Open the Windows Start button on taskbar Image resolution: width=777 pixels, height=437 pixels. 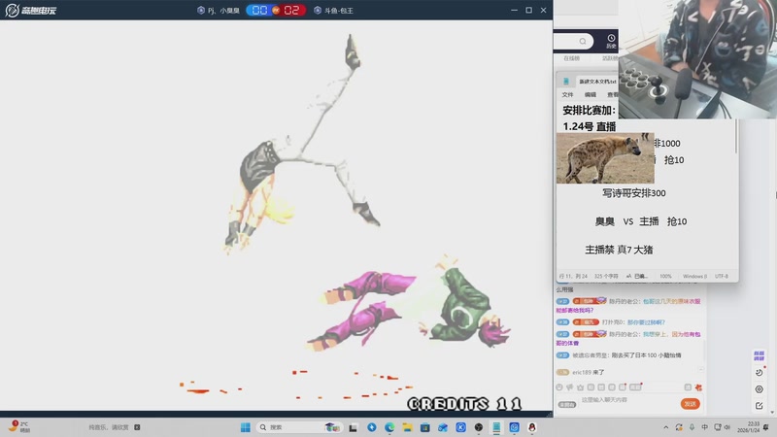pyautogui.click(x=246, y=427)
